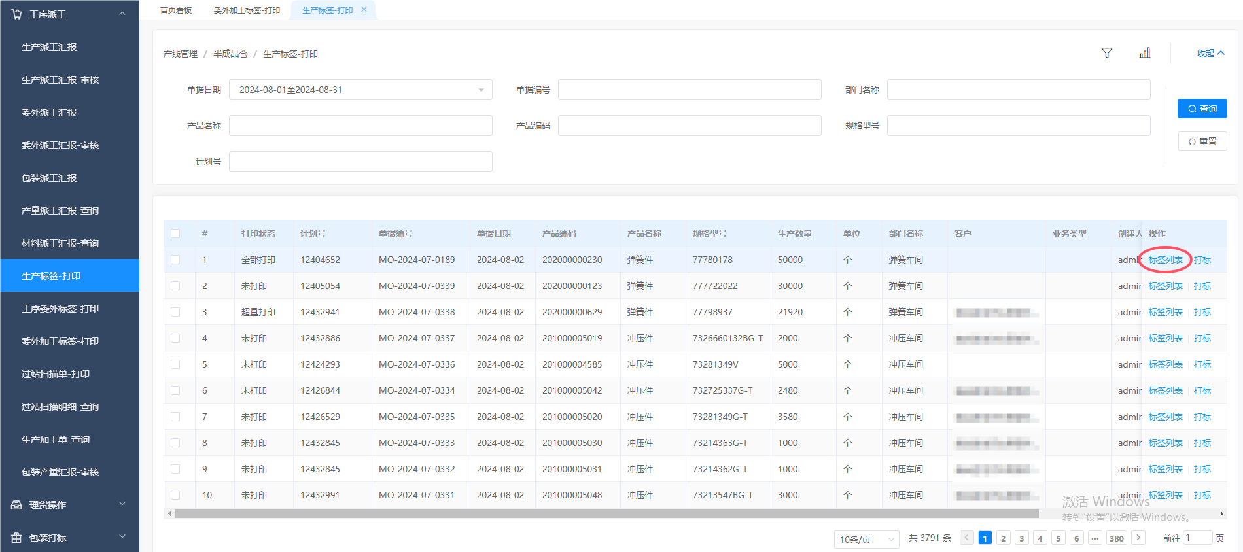
Task: Check row 8 MO-2024-07-0333 checkbox
Action: tap(175, 443)
